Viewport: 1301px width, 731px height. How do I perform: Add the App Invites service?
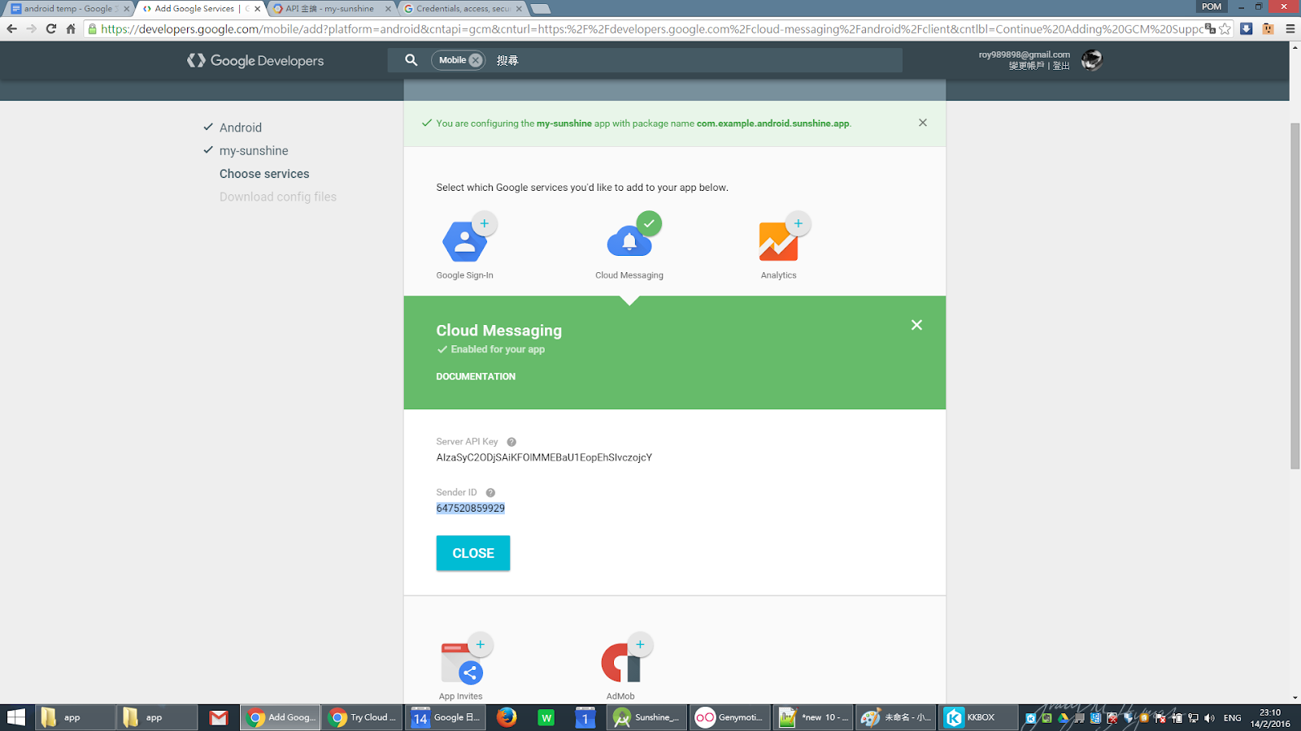point(480,644)
